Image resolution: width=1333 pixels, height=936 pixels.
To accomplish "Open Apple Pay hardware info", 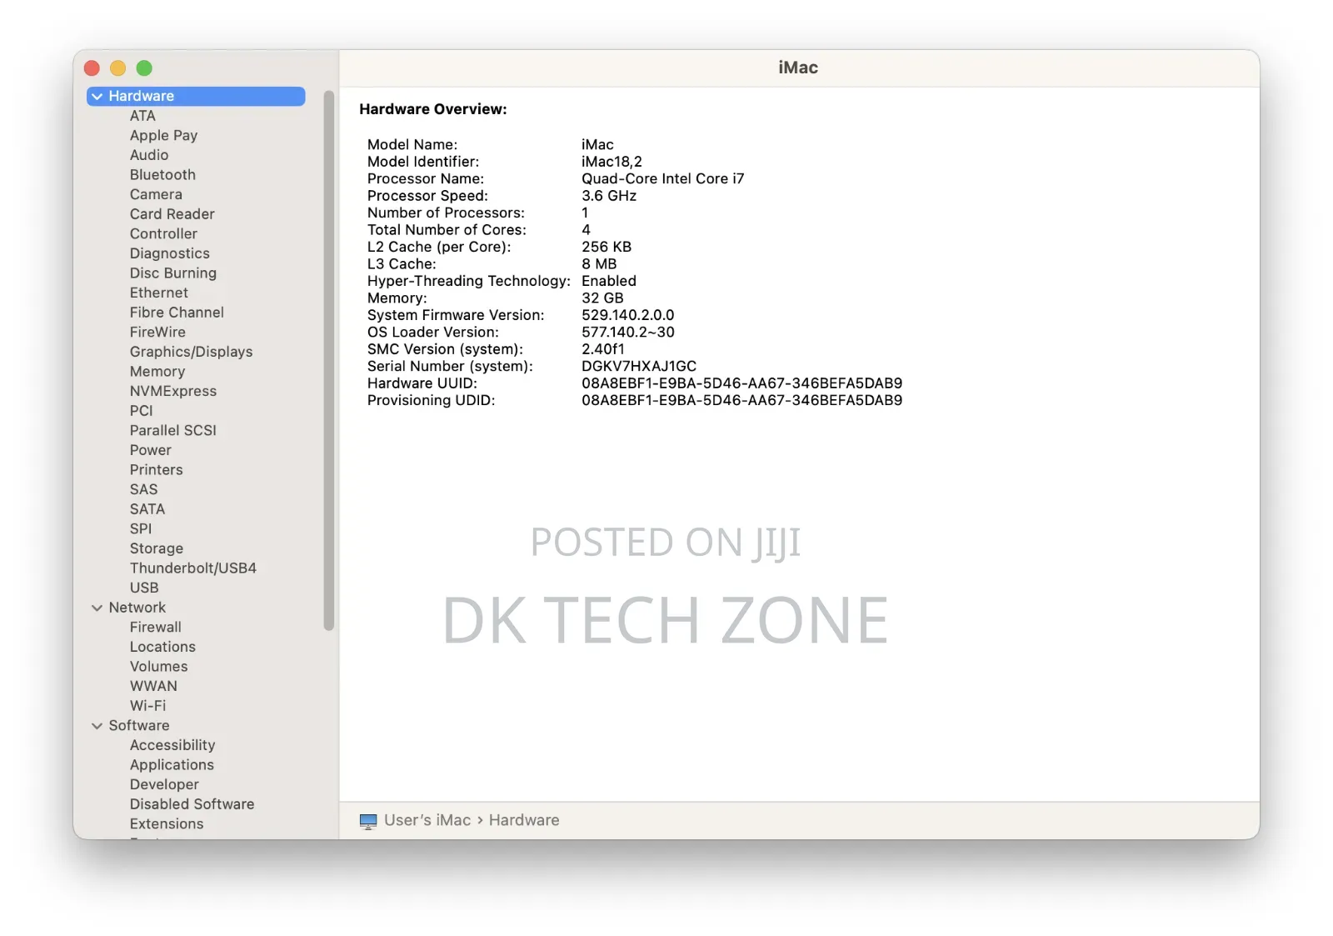I will click(163, 136).
